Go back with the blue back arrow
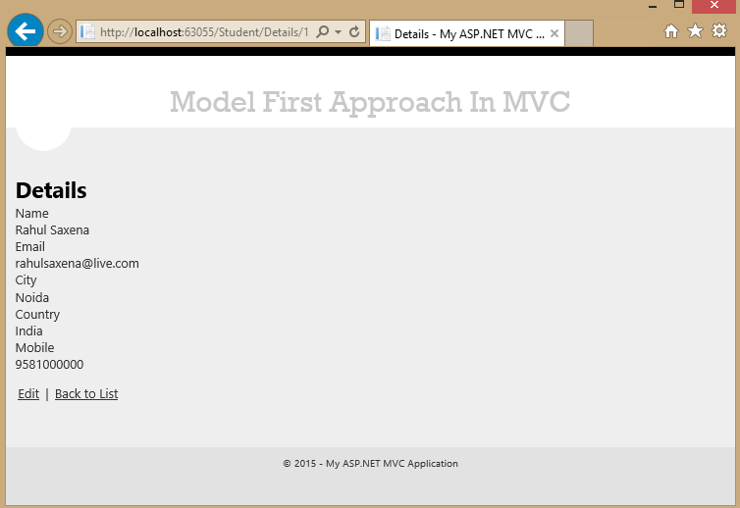Screen dimensions: 740x508 (25, 31)
